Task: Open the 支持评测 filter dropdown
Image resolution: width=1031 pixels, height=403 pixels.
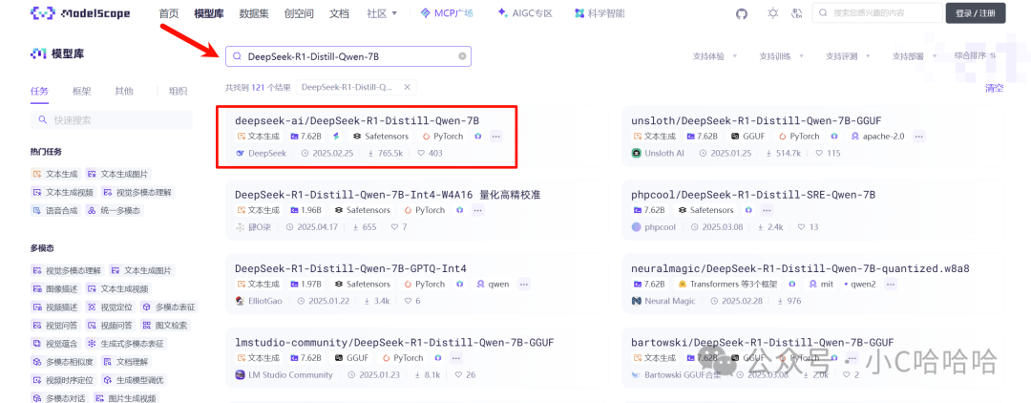Action: click(849, 56)
